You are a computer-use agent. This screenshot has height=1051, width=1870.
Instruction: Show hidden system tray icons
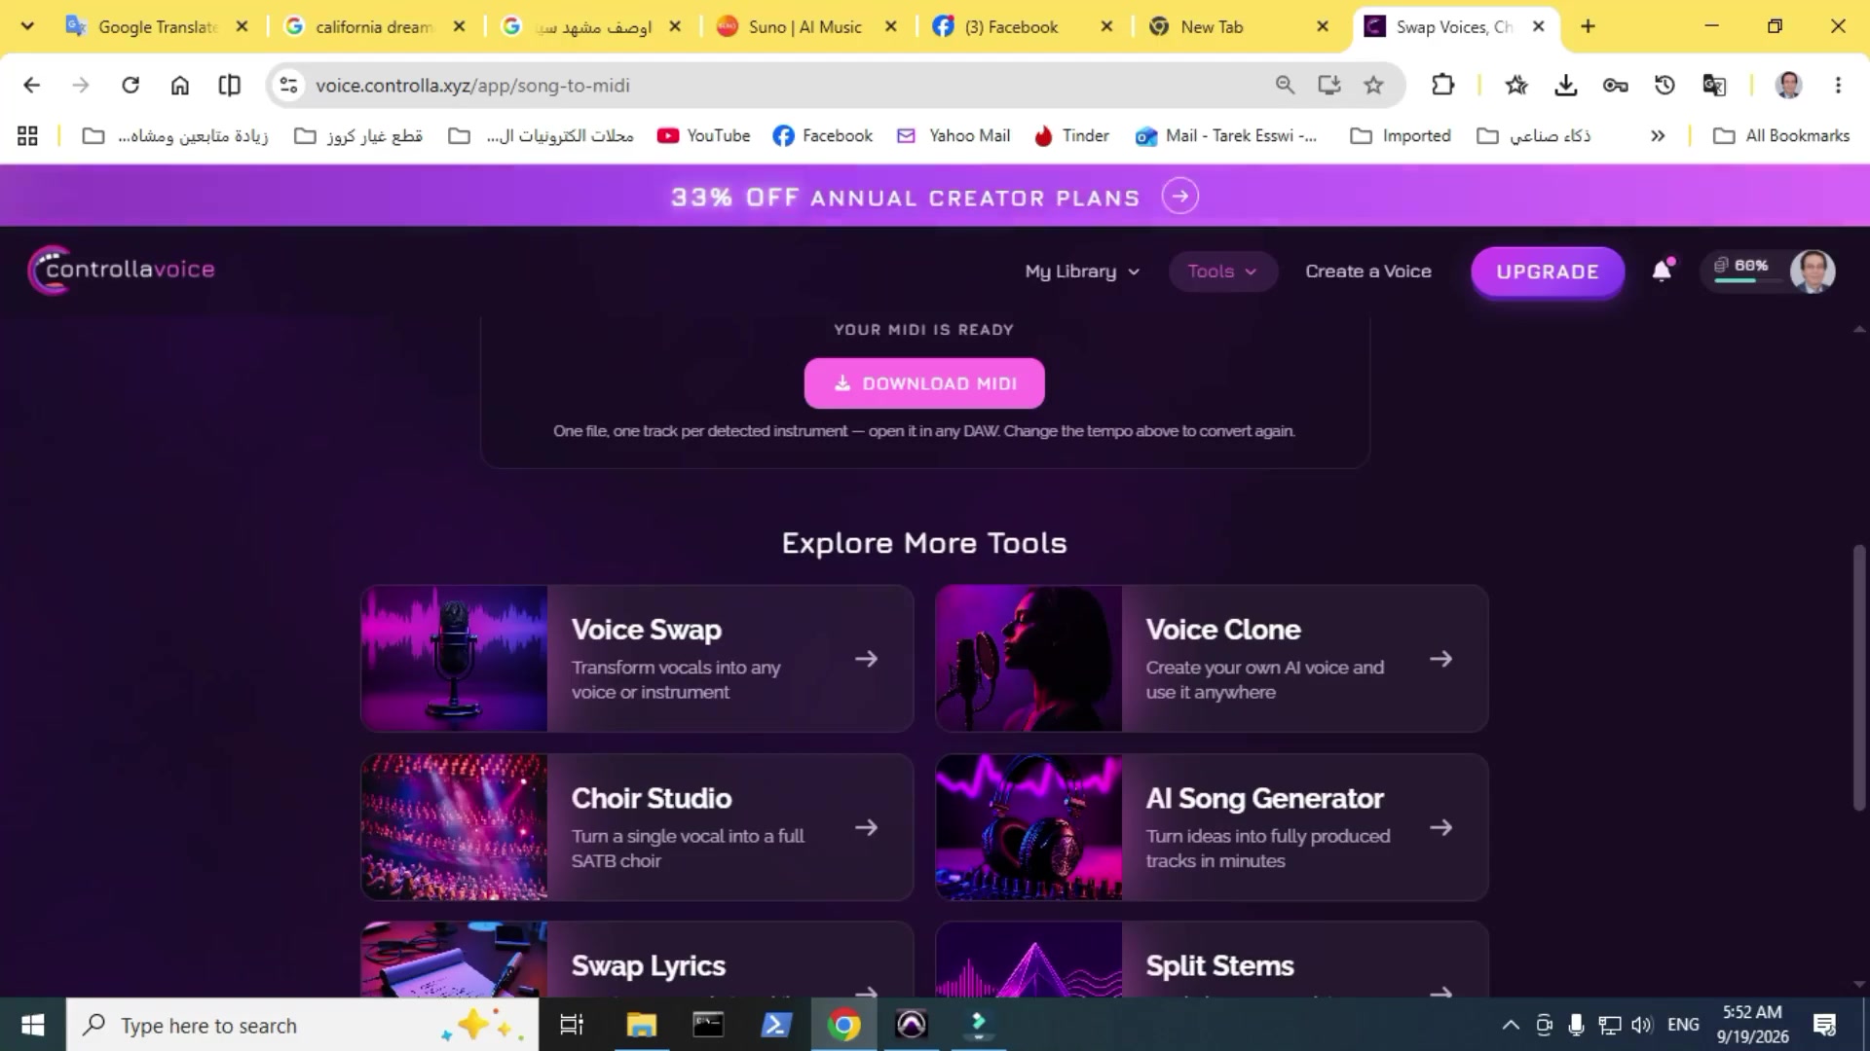click(x=1511, y=1025)
